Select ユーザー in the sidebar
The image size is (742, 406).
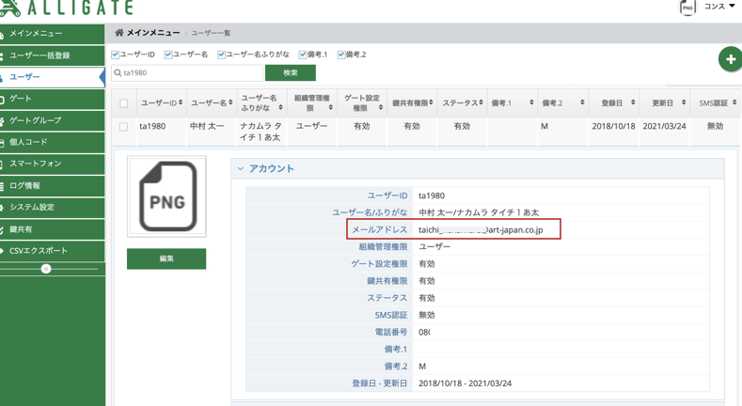point(52,77)
